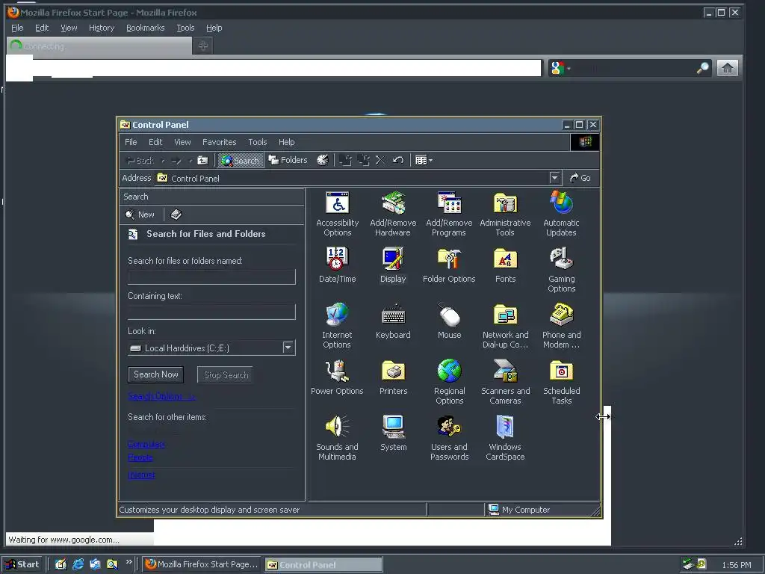Select the Display icon

tap(393, 265)
